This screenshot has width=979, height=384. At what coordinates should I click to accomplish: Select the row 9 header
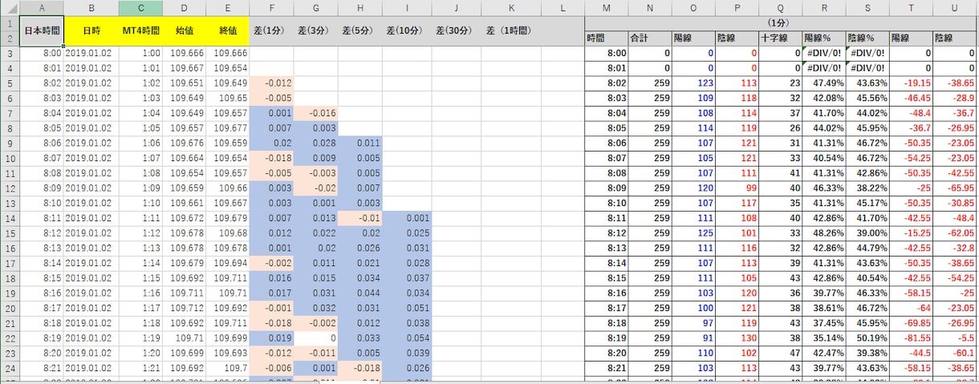pos(9,143)
